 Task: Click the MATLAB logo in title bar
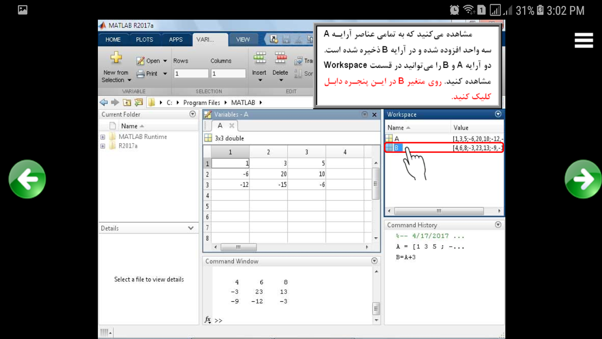point(102,25)
